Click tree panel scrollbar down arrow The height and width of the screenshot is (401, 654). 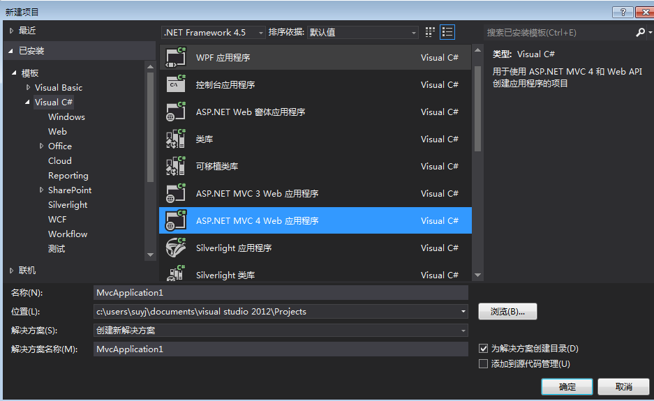(x=150, y=255)
